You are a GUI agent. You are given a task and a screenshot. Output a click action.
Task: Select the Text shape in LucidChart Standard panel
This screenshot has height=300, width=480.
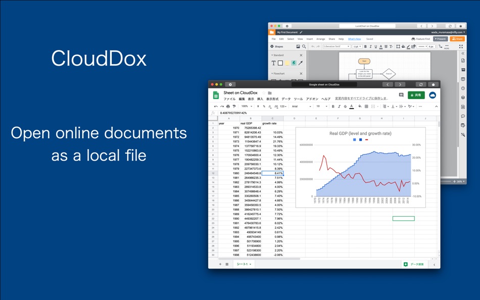pos(273,63)
